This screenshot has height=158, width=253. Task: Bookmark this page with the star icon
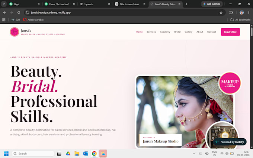tap(221, 12)
